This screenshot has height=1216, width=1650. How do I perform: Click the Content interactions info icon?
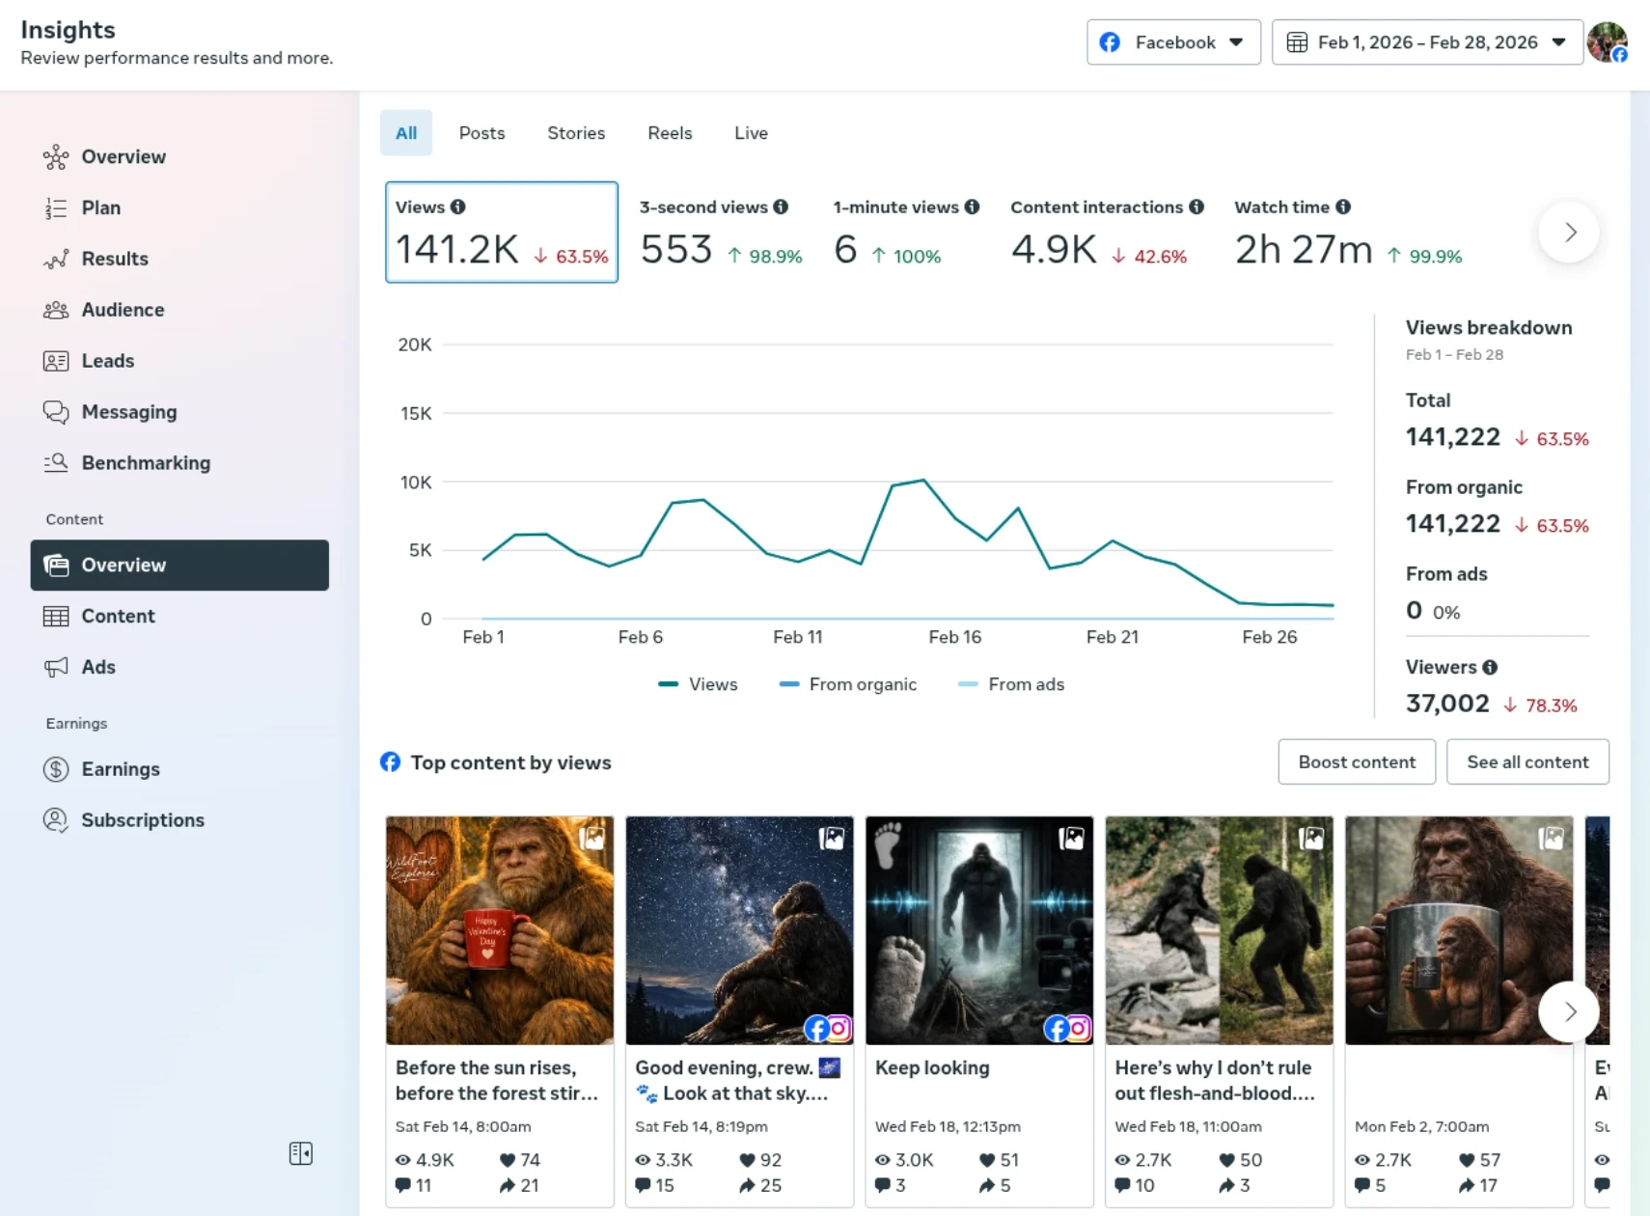click(x=1196, y=207)
